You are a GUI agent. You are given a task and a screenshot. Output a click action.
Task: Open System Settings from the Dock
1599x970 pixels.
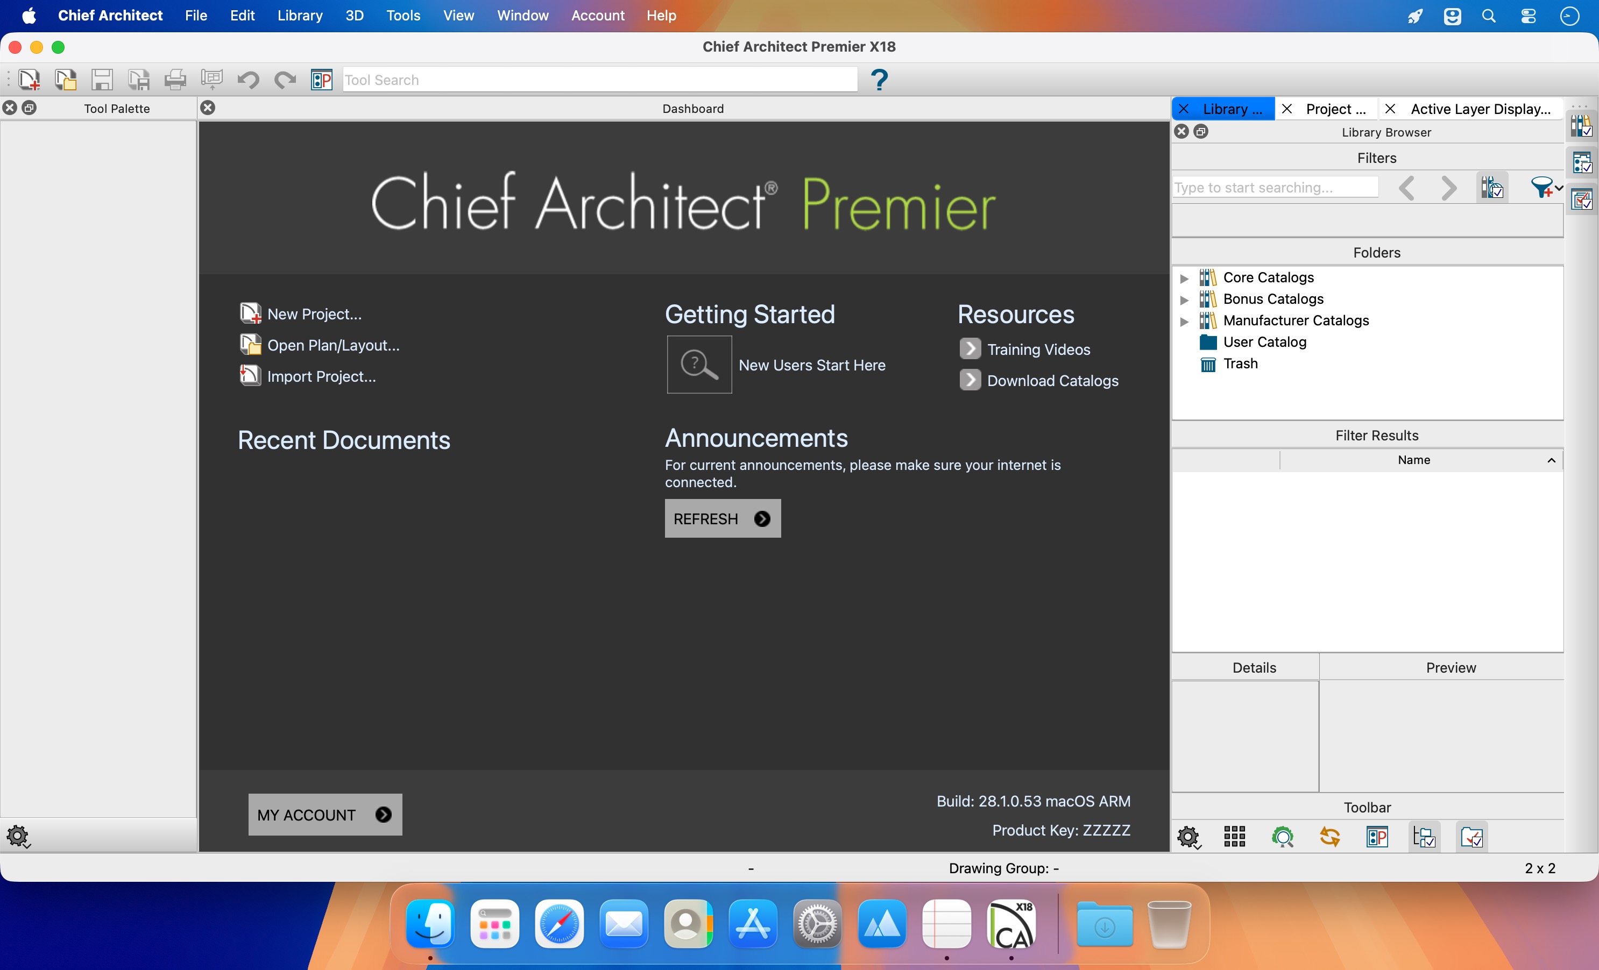point(818,923)
